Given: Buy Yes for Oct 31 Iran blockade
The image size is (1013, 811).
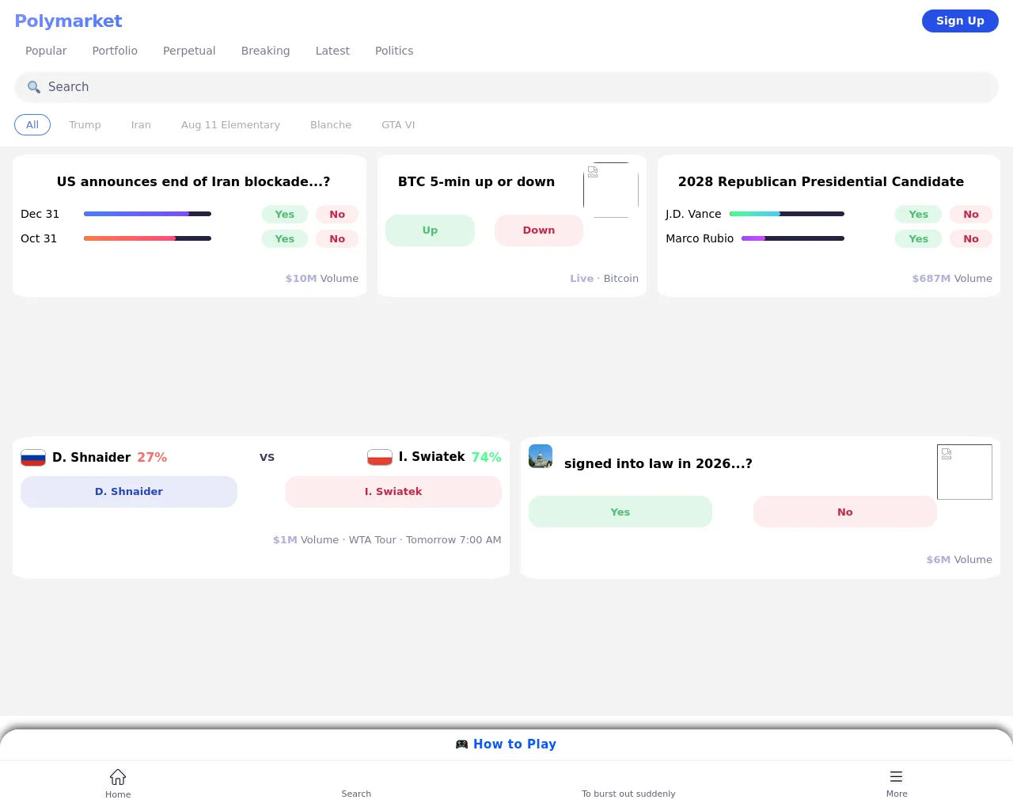Looking at the screenshot, I should tap(285, 239).
